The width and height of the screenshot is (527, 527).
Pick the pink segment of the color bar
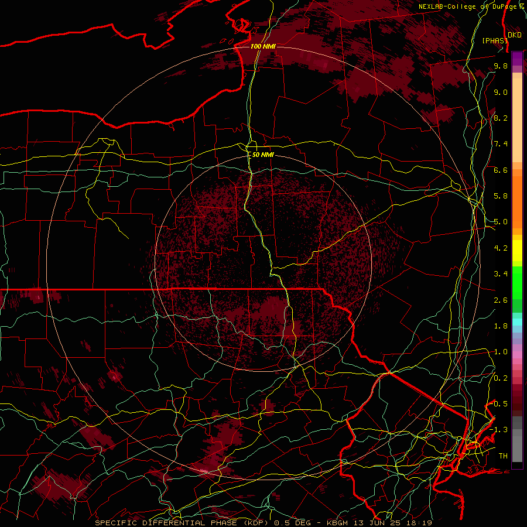pos(517,355)
